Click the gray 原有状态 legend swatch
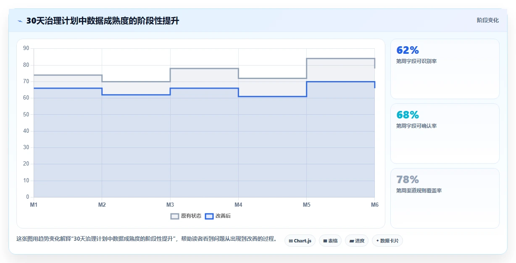This screenshot has height=263, width=516. (175, 216)
